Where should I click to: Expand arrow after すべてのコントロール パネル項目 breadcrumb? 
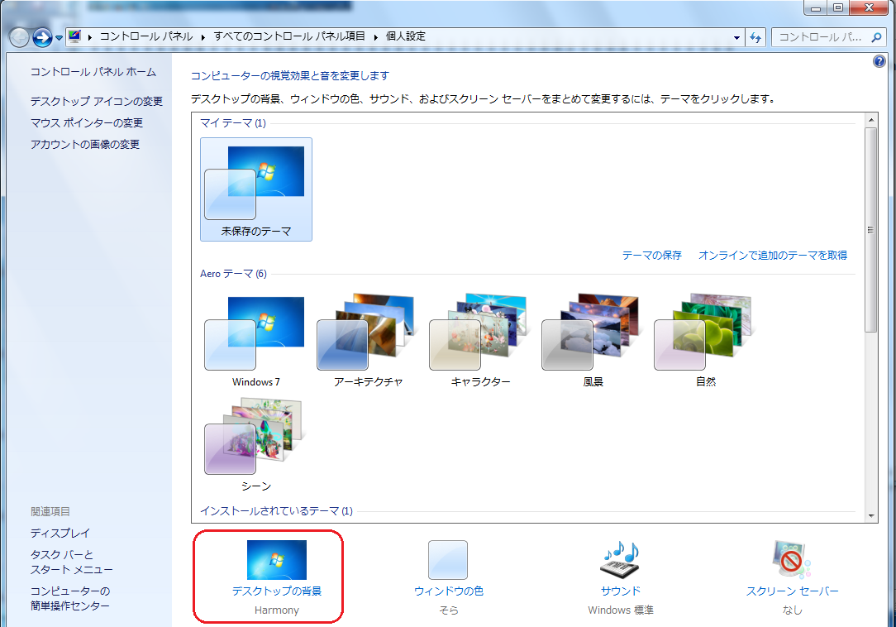tap(375, 37)
